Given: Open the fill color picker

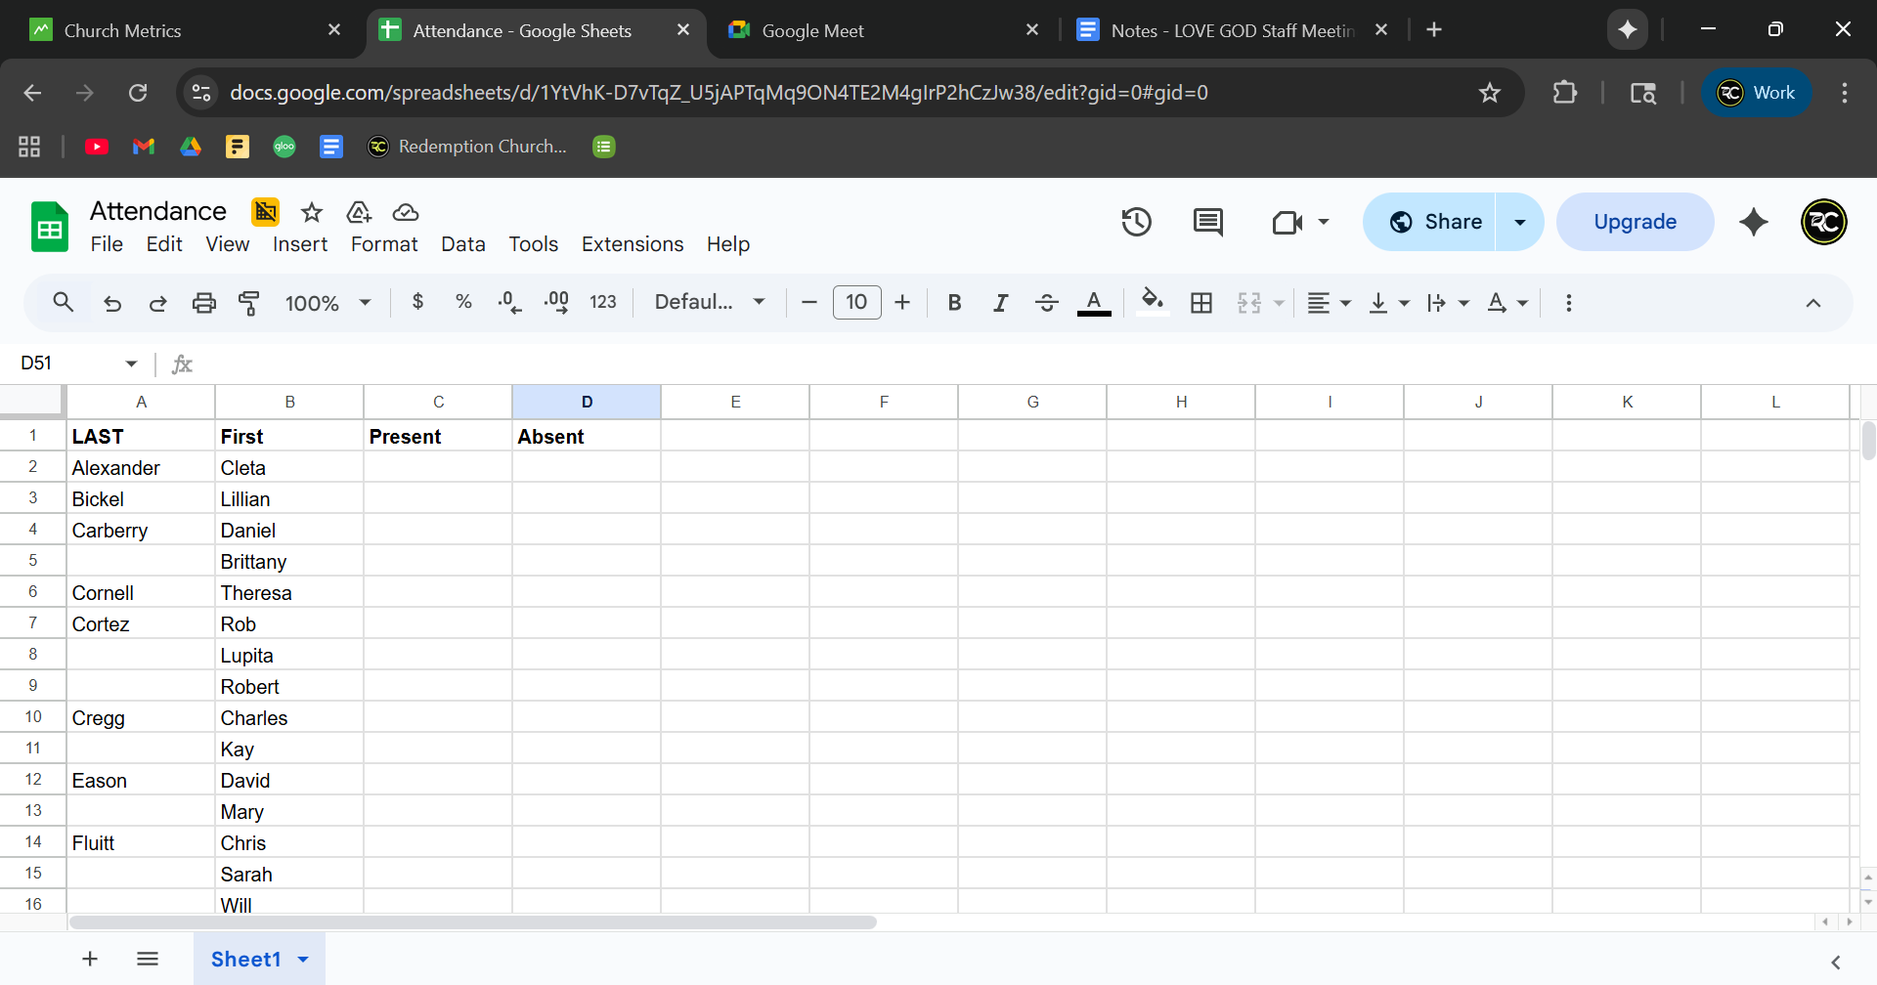Looking at the screenshot, I should (x=1153, y=303).
